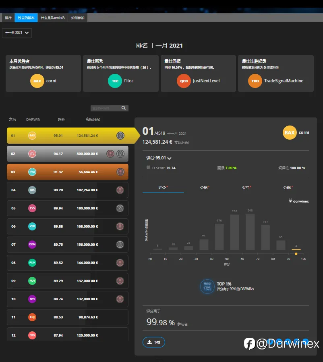Select the BAX icon in rank 01 row
Viewport: 323px width, 362px height.
pyautogui.click(x=32, y=136)
